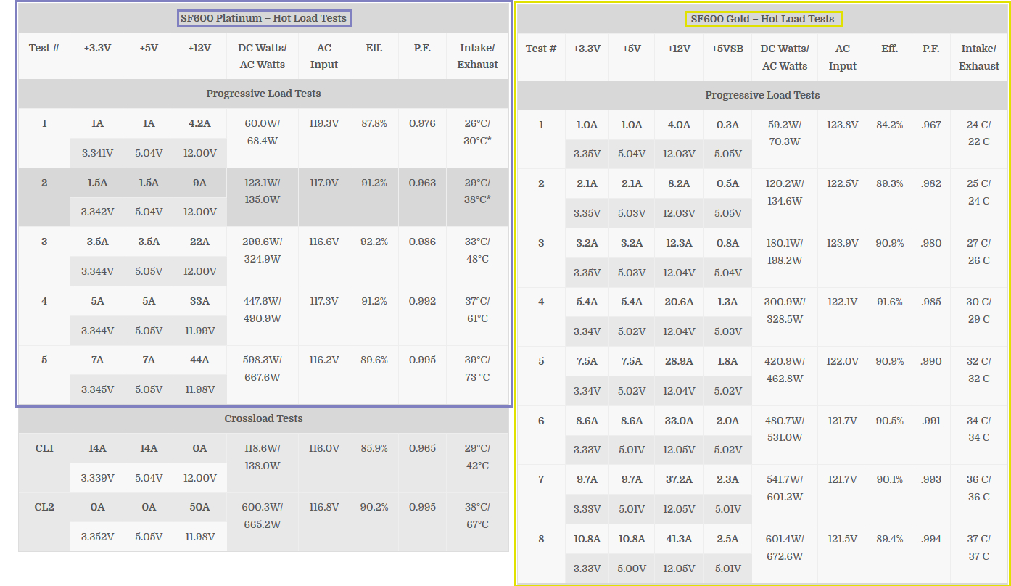Click the SF600 Gold – Hot Load Tests title
The height and width of the screenshot is (586, 1011).
762,19
